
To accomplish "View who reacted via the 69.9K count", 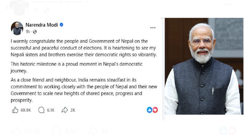I will [x=26, y=110].
